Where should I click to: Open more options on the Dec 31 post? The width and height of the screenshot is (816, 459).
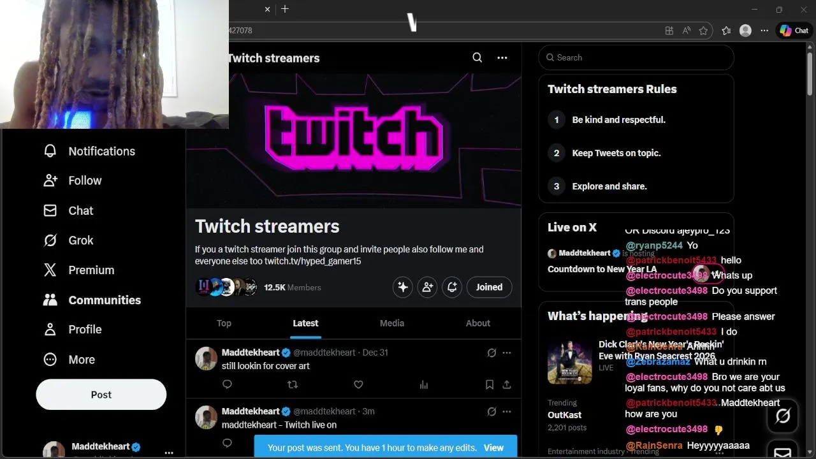507,353
